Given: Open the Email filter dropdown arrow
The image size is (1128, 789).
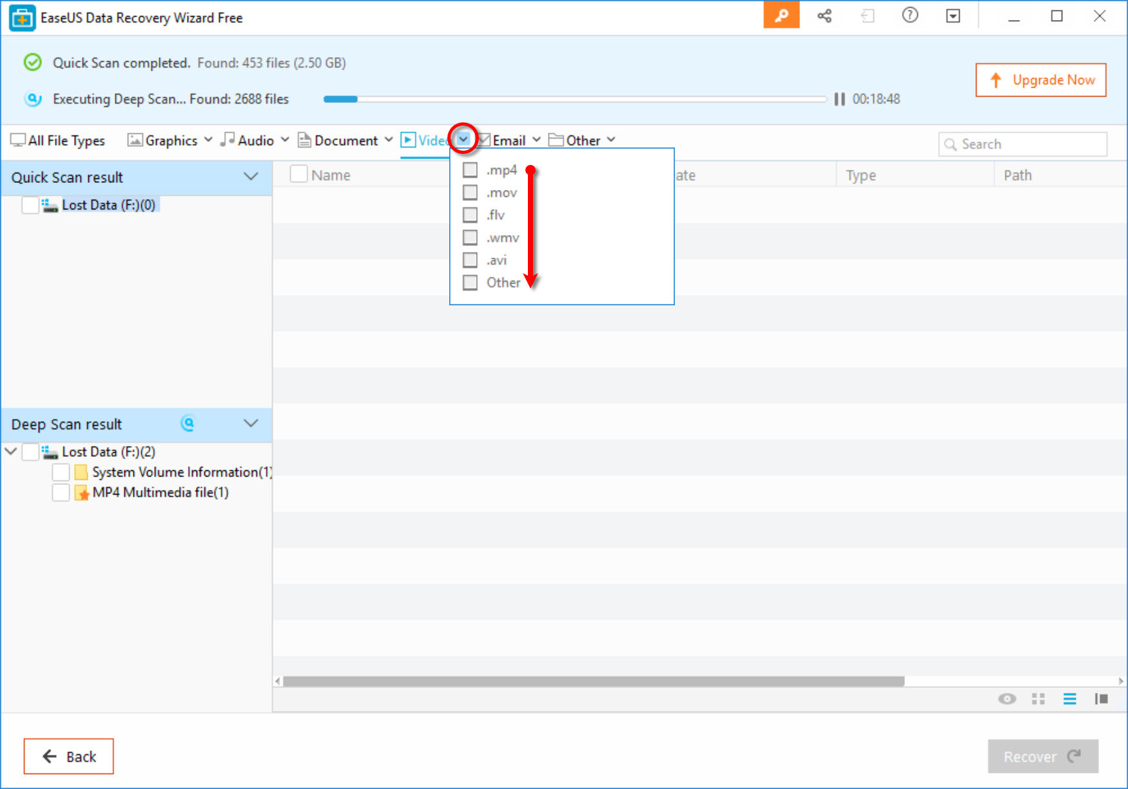Looking at the screenshot, I should click(536, 140).
